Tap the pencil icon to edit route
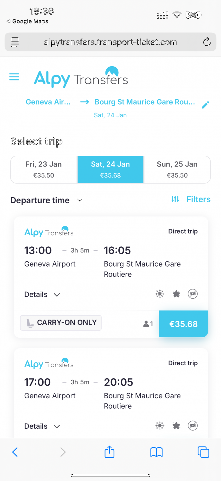221x481 pixels. click(206, 105)
